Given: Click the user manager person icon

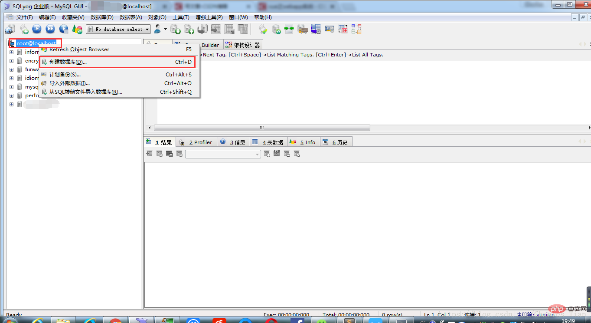Looking at the screenshot, I should (157, 29).
